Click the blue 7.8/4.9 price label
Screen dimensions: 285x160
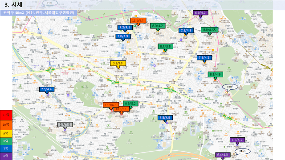123,36
